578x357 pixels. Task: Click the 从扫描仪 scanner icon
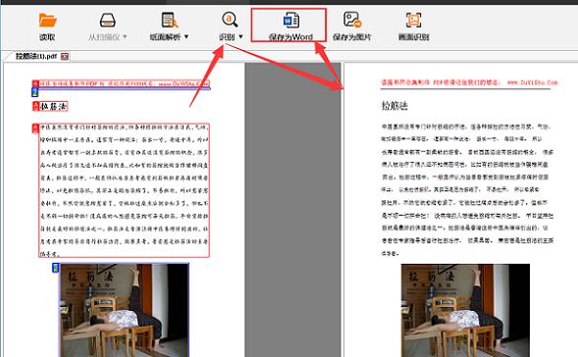click(x=108, y=20)
